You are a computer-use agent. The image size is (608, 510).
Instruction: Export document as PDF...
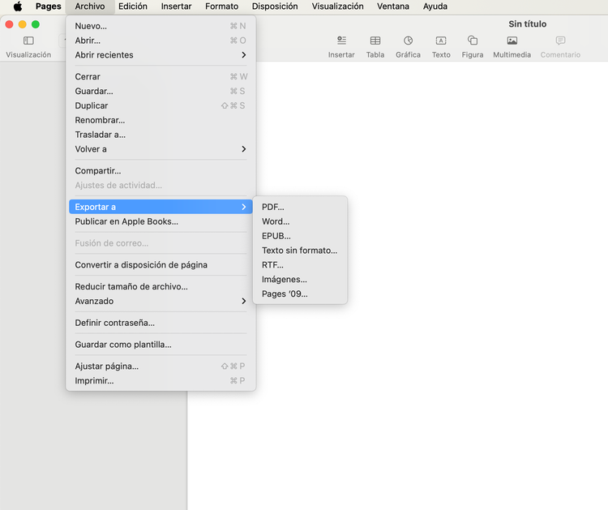(x=300, y=207)
